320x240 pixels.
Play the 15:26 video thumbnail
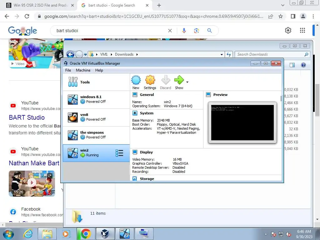[32, 183]
